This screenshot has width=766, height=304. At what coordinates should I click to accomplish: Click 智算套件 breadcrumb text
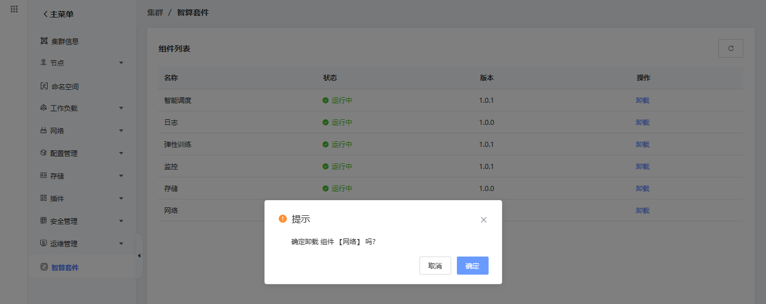pos(193,12)
